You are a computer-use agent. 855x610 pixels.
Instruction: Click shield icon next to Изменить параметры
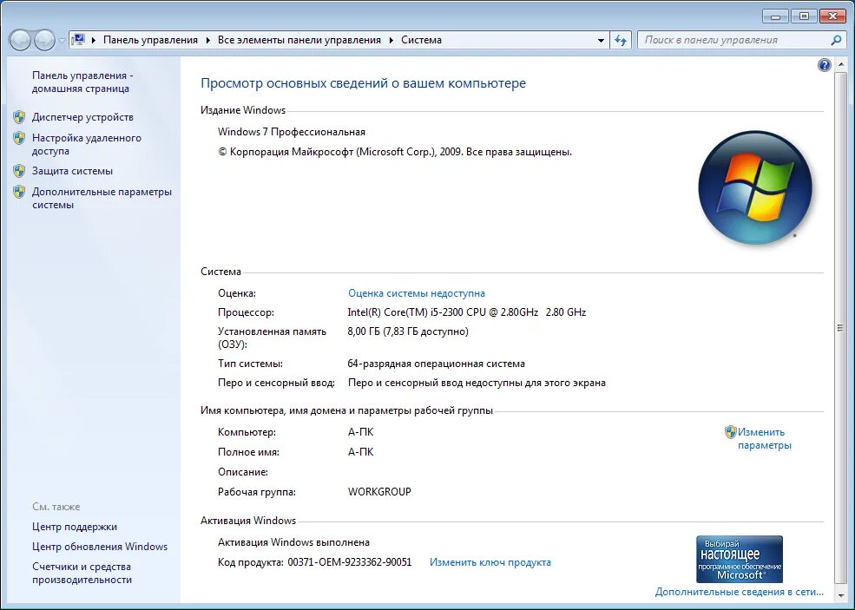pyautogui.click(x=731, y=432)
